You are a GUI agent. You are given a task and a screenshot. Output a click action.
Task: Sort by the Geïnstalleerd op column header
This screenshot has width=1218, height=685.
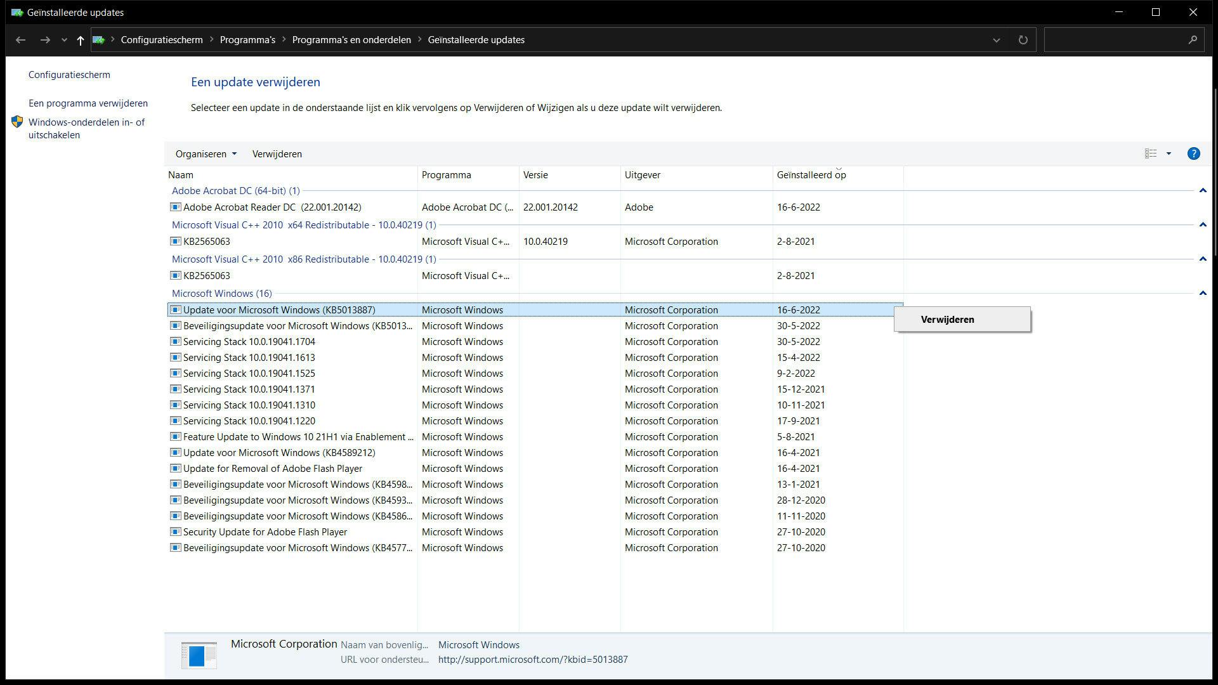(811, 175)
